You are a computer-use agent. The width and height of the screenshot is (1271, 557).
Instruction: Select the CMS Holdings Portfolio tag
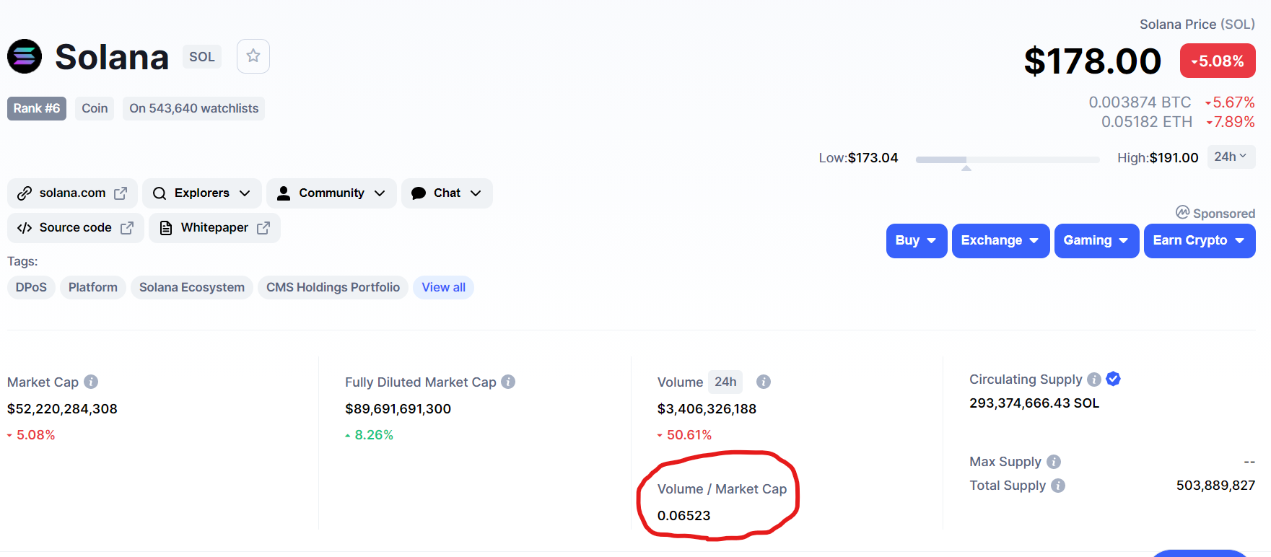pos(333,287)
